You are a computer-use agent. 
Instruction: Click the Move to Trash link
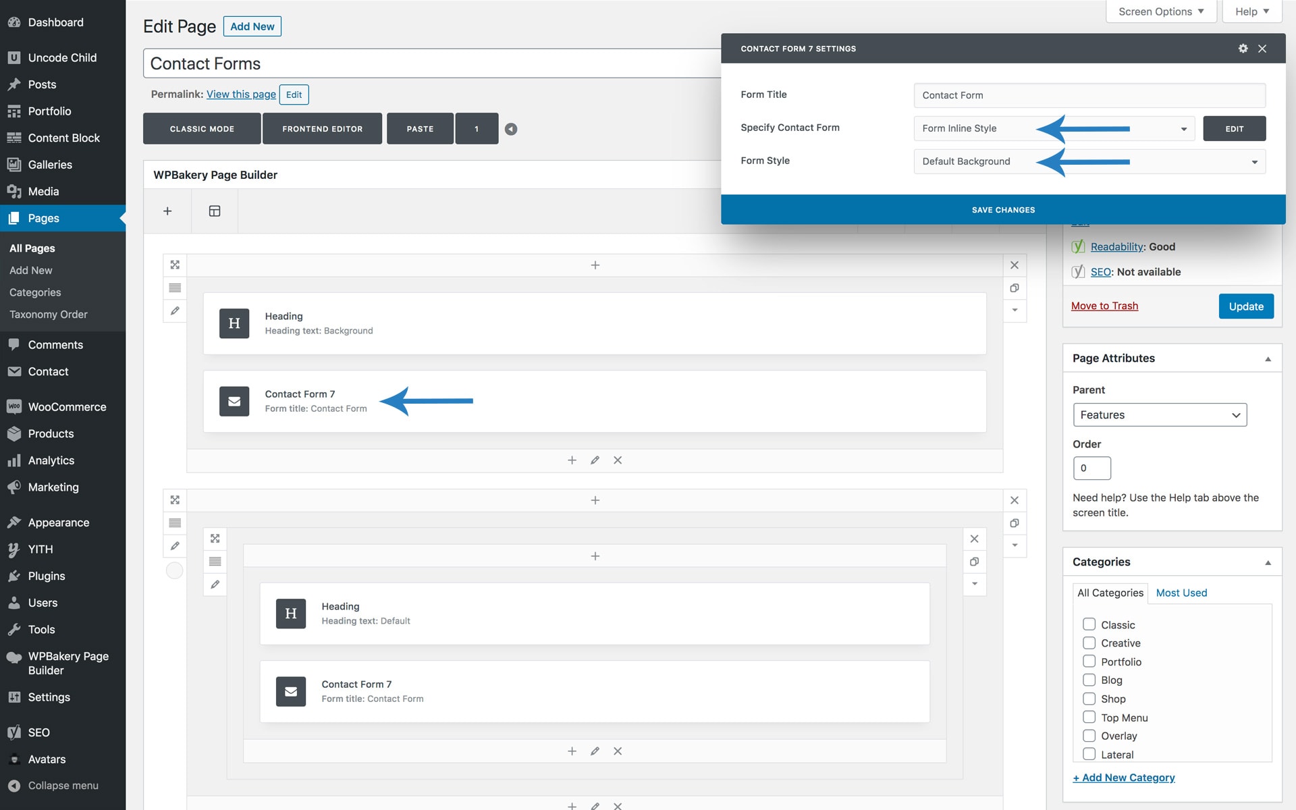point(1104,306)
